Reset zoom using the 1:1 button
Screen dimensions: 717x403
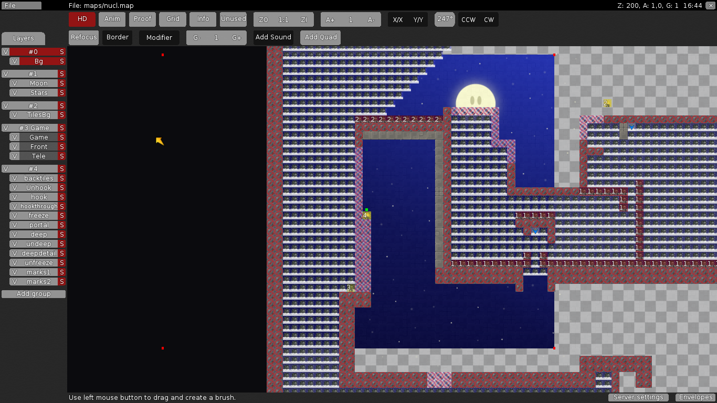click(283, 20)
